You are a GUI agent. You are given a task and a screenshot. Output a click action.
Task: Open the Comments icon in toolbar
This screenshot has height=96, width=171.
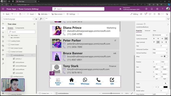tap(150, 14)
